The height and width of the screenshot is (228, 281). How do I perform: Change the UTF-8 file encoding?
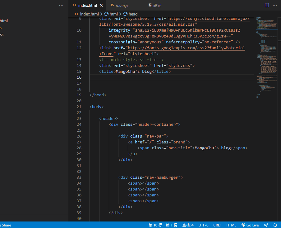pyautogui.click(x=203, y=225)
